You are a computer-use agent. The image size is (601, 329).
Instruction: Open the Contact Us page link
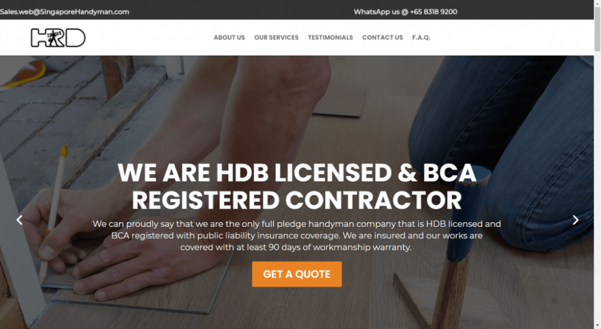pyautogui.click(x=382, y=38)
